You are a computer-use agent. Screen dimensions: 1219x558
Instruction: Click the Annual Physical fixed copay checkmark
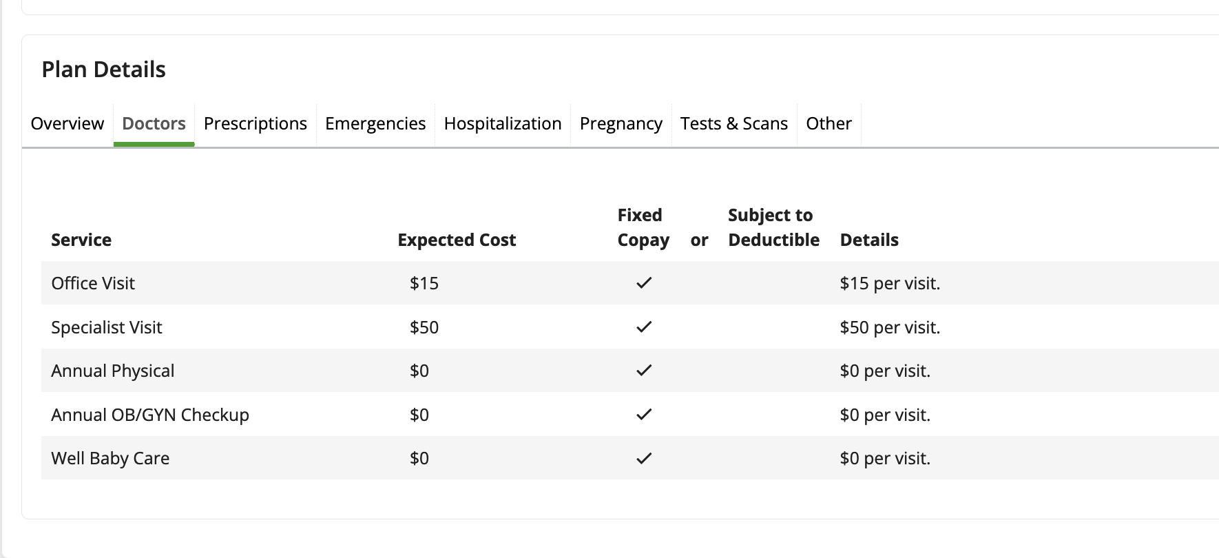pos(644,371)
